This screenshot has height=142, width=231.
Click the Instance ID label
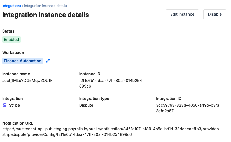(x=90, y=74)
